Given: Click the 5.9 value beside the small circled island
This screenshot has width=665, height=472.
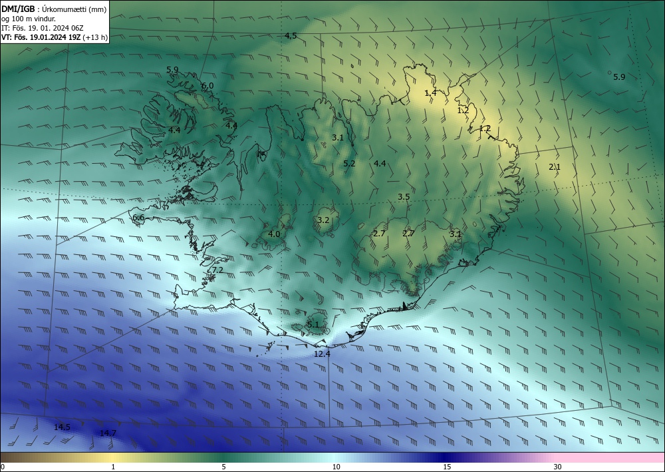Looking at the screenshot, I should point(619,77).
